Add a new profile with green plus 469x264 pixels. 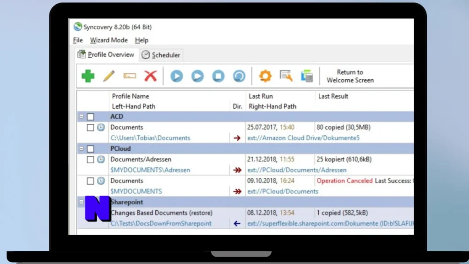(x=88, y=76)
